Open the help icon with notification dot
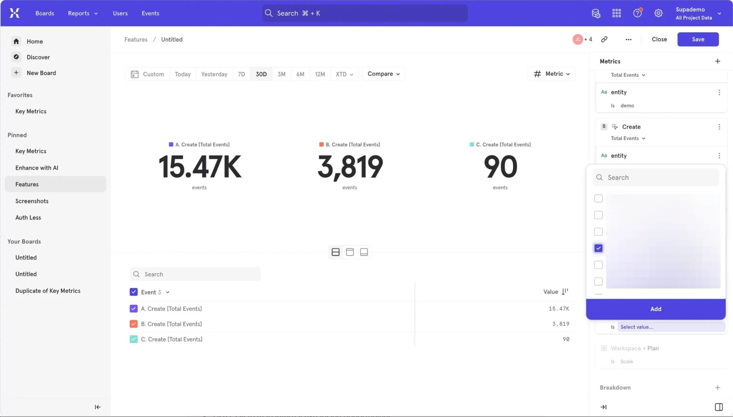 coord(637,13)
